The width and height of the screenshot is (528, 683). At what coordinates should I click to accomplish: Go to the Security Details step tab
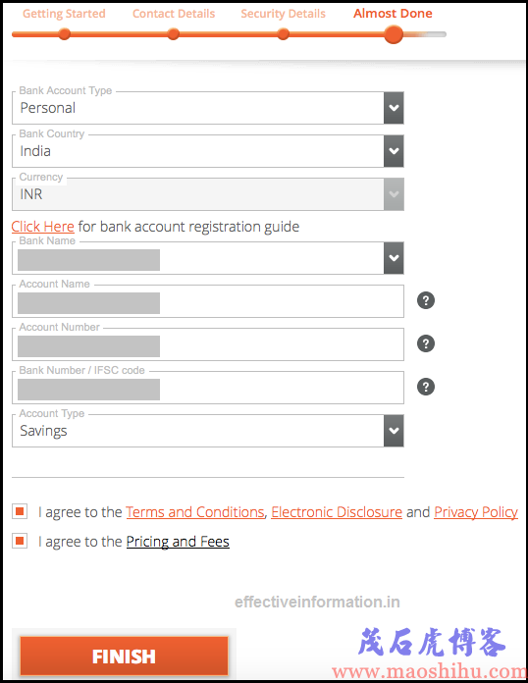click(284, 14)
